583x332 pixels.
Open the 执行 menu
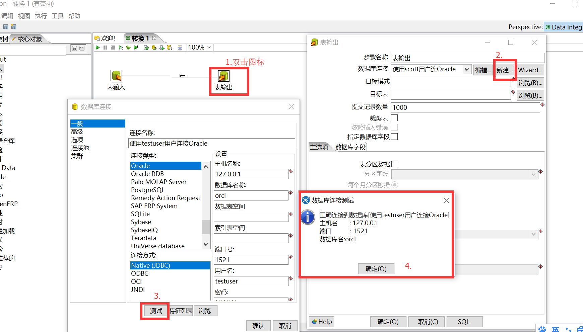[x=41, y=16]
